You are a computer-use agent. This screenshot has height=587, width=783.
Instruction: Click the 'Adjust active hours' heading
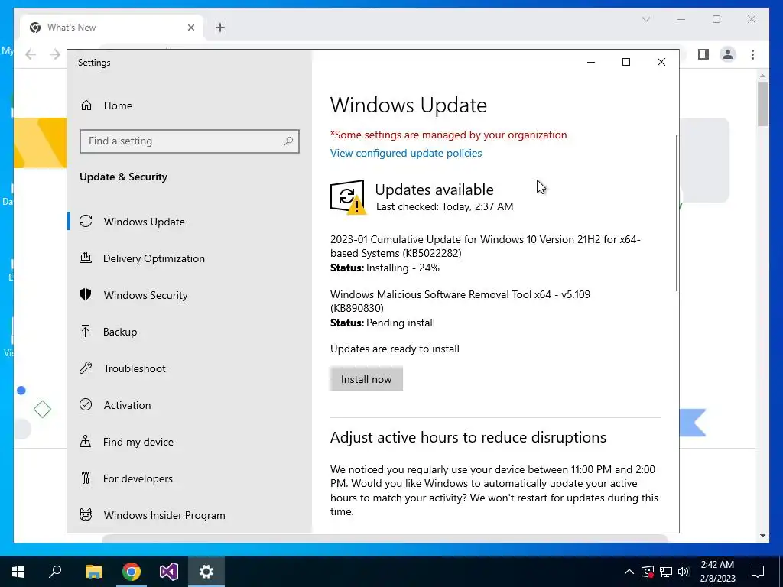[468, 437]
